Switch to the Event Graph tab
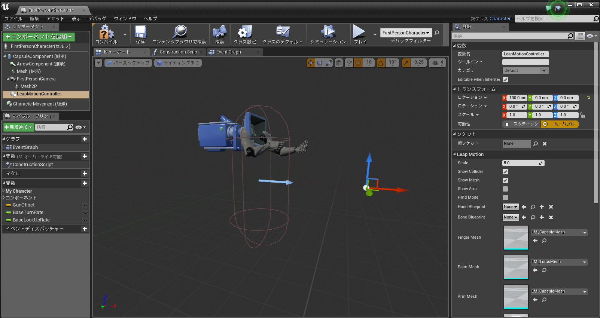Viewport: 600px width, 318px height. click(229, 52)
